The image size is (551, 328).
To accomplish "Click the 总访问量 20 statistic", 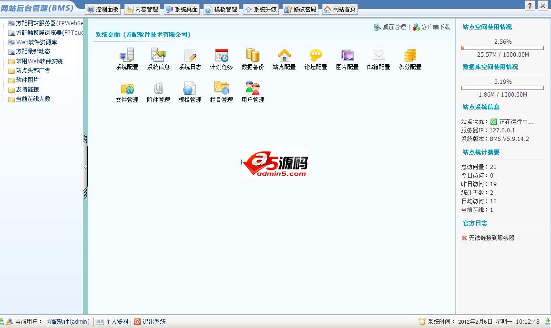I will [479, 167].
